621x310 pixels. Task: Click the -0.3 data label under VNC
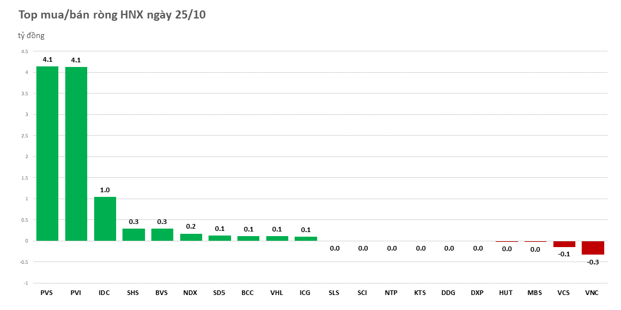[593, 262]
